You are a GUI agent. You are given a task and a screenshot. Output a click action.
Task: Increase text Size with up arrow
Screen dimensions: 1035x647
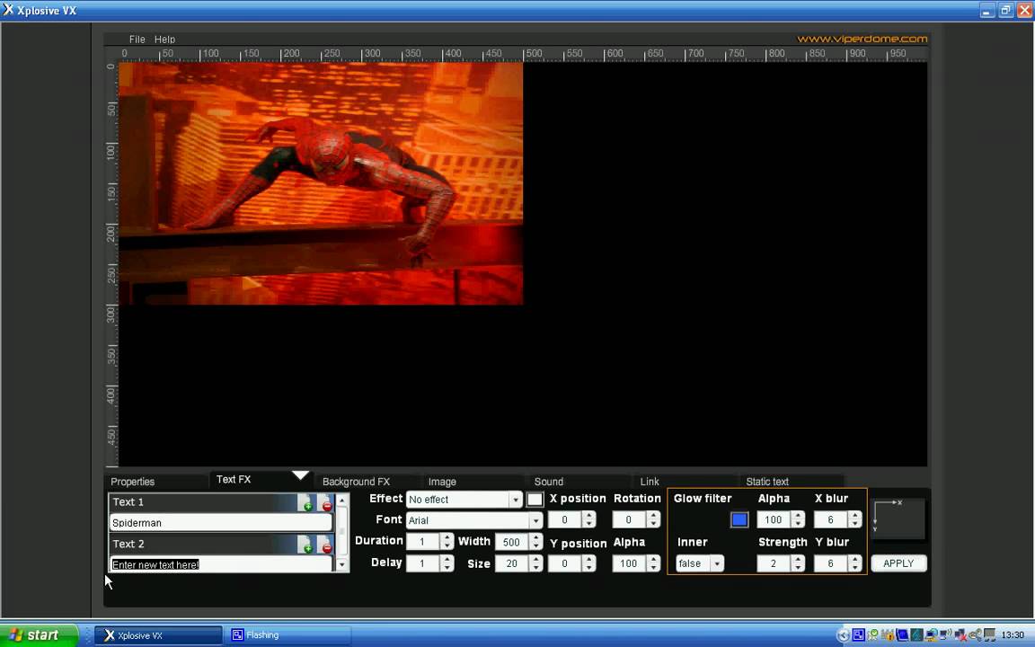pos(535,559)
